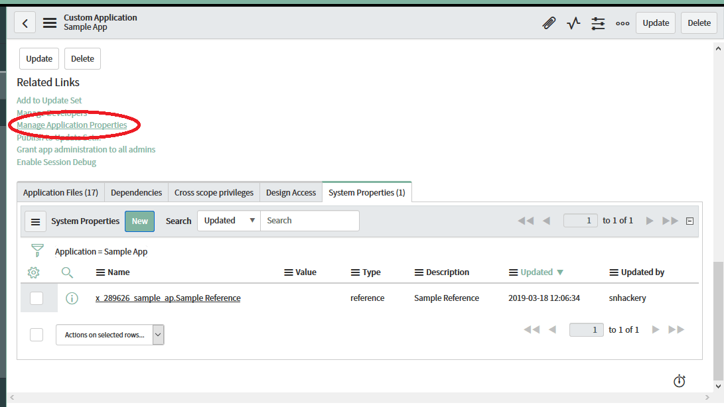The height and width of the screenshot is (407, 724).
Task: Follow the Manage Application Properties link
Action: coord(72,125)
